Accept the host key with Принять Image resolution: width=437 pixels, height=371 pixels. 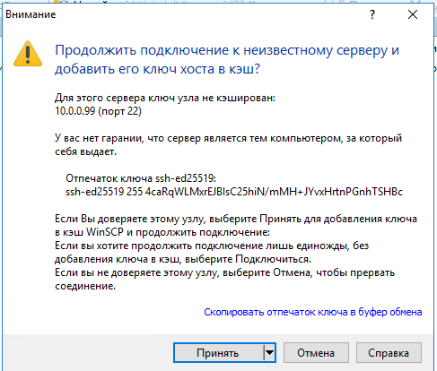tap(218, 353)
